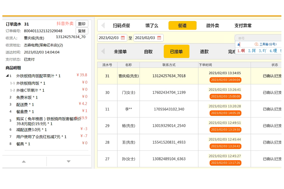View the 支付异常 tab
The height and width of the screenshot is (189, 284).
243,25
